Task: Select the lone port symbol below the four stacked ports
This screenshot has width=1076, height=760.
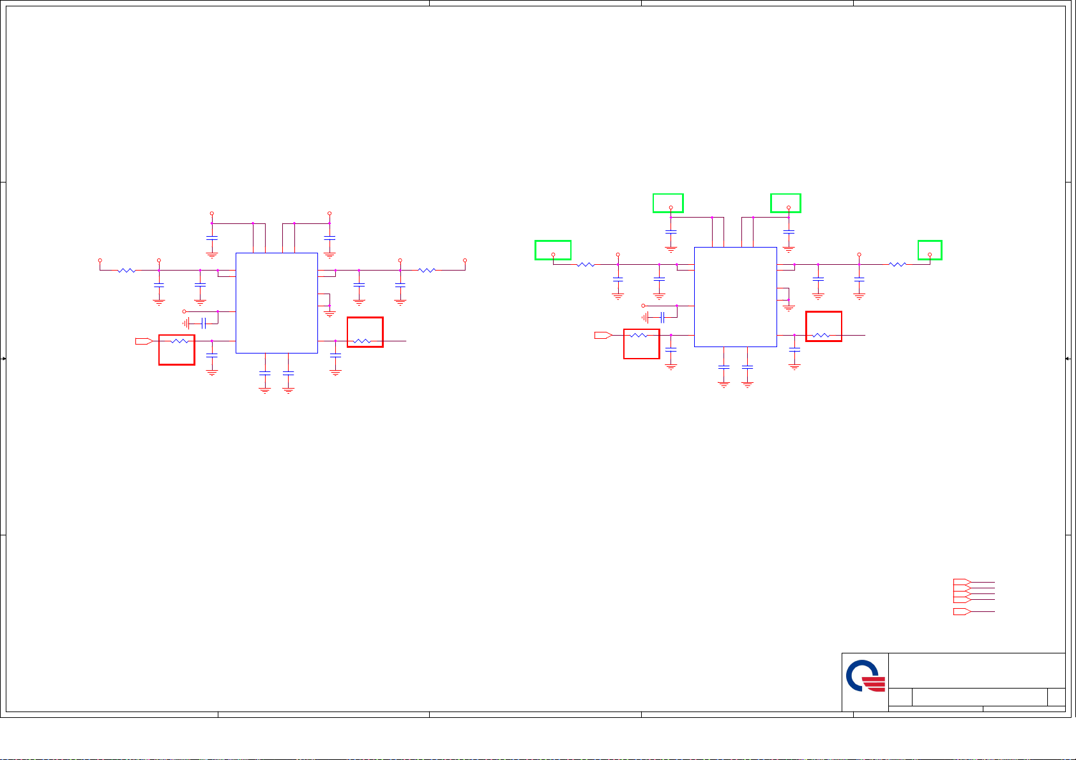Action: 962,612
